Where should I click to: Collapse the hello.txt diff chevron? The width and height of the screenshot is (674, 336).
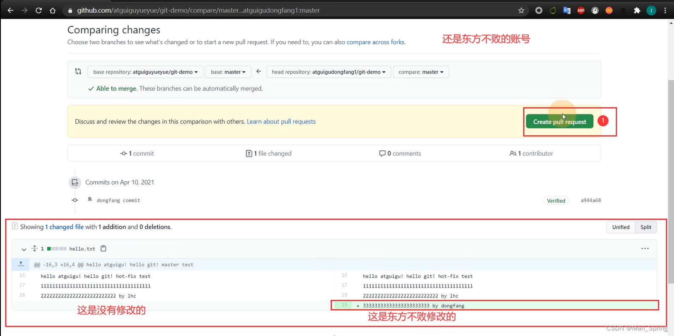(24, 249)
